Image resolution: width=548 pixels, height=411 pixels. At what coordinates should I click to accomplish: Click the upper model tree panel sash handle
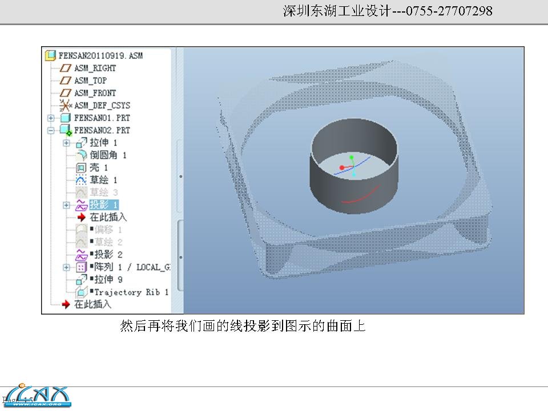pos(180,176)
